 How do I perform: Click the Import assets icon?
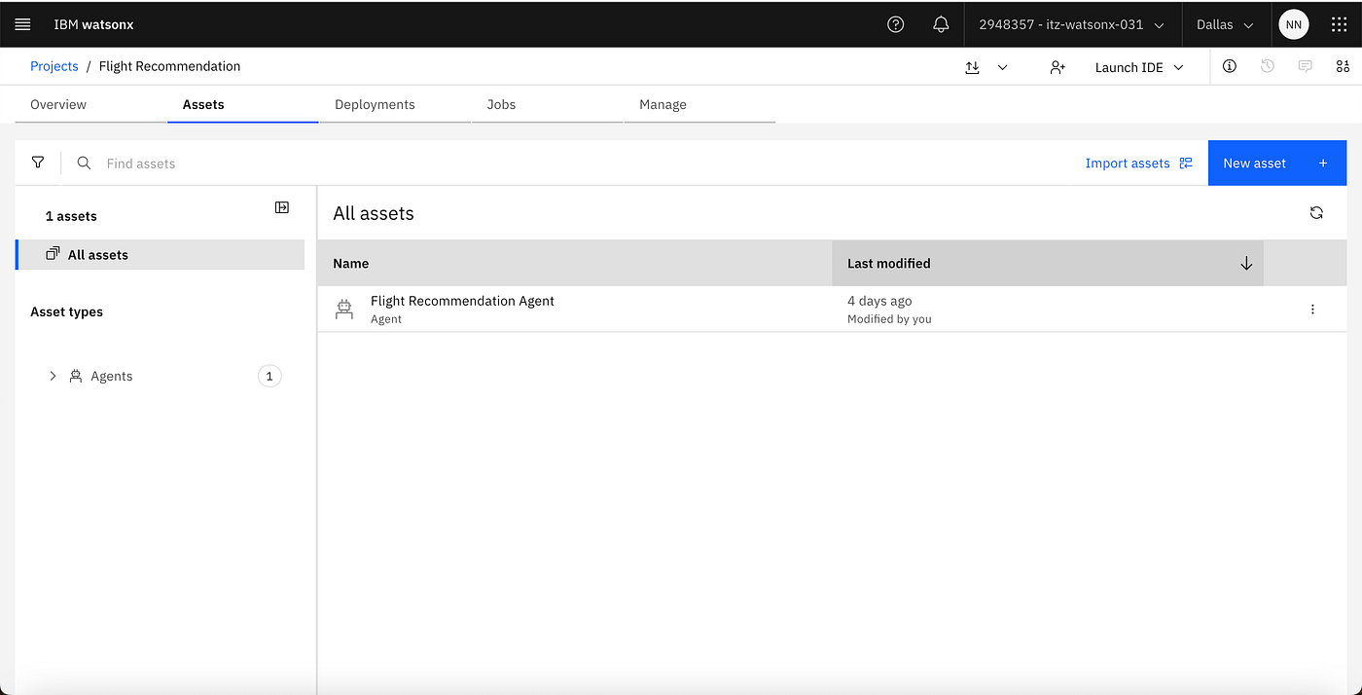1186,163
